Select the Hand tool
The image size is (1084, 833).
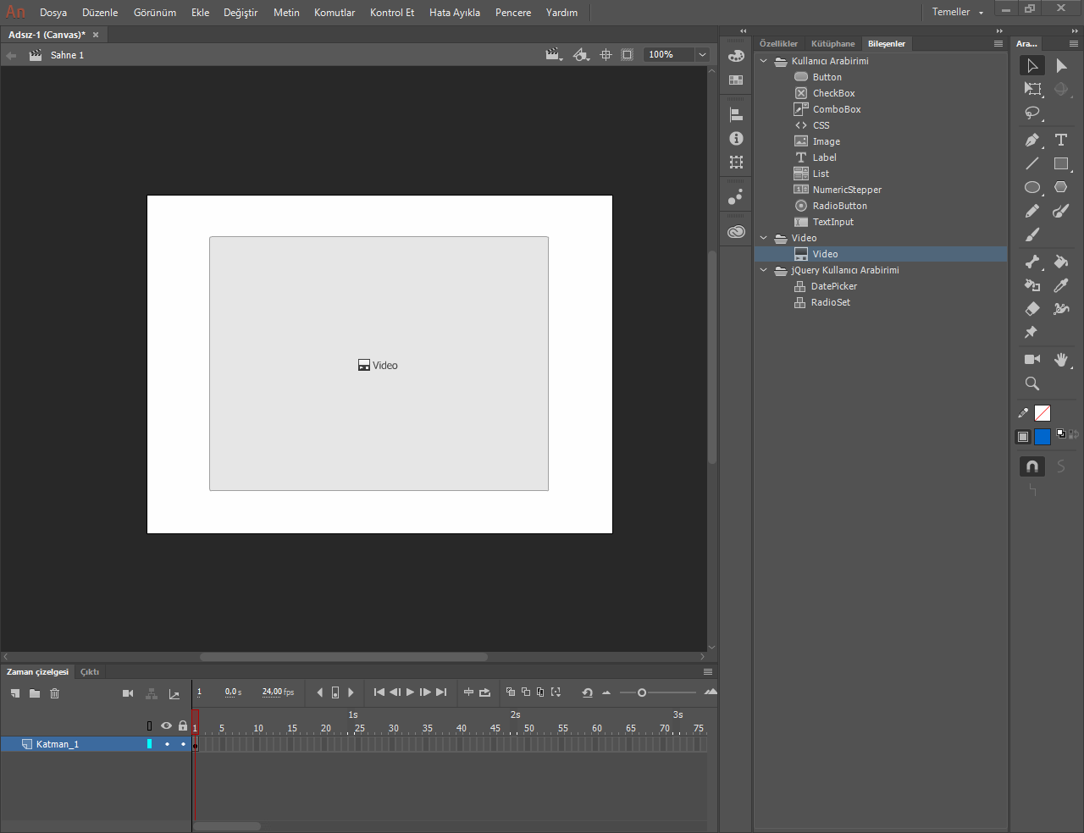1060,360
